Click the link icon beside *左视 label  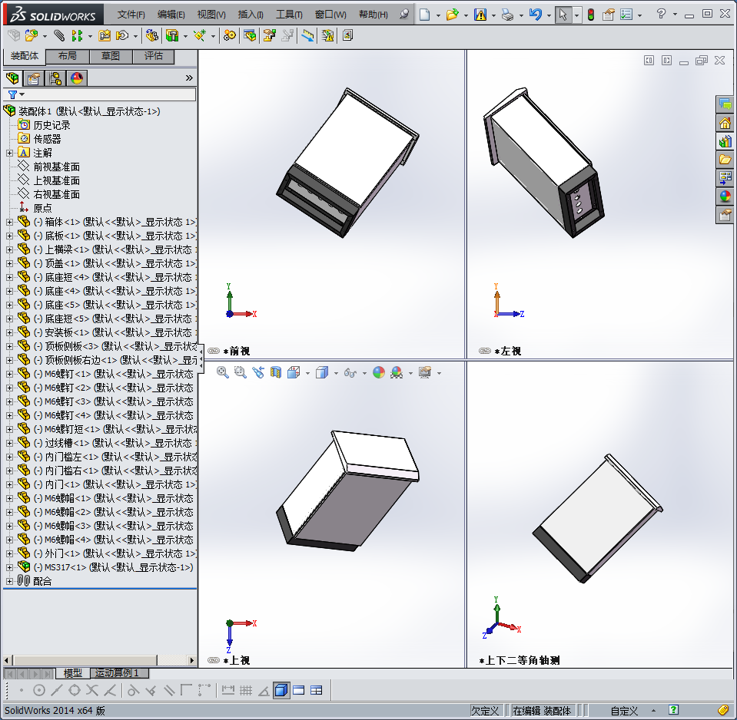click(x=485, y=351)
